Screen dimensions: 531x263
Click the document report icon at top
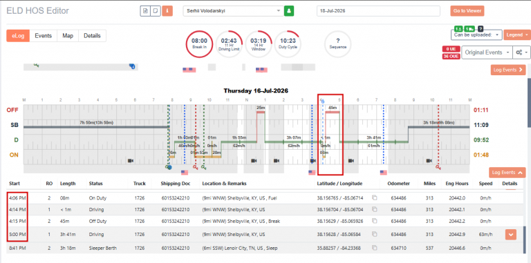(145, 11)
